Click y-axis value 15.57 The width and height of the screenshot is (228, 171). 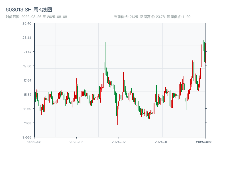[x=27, y=95]
